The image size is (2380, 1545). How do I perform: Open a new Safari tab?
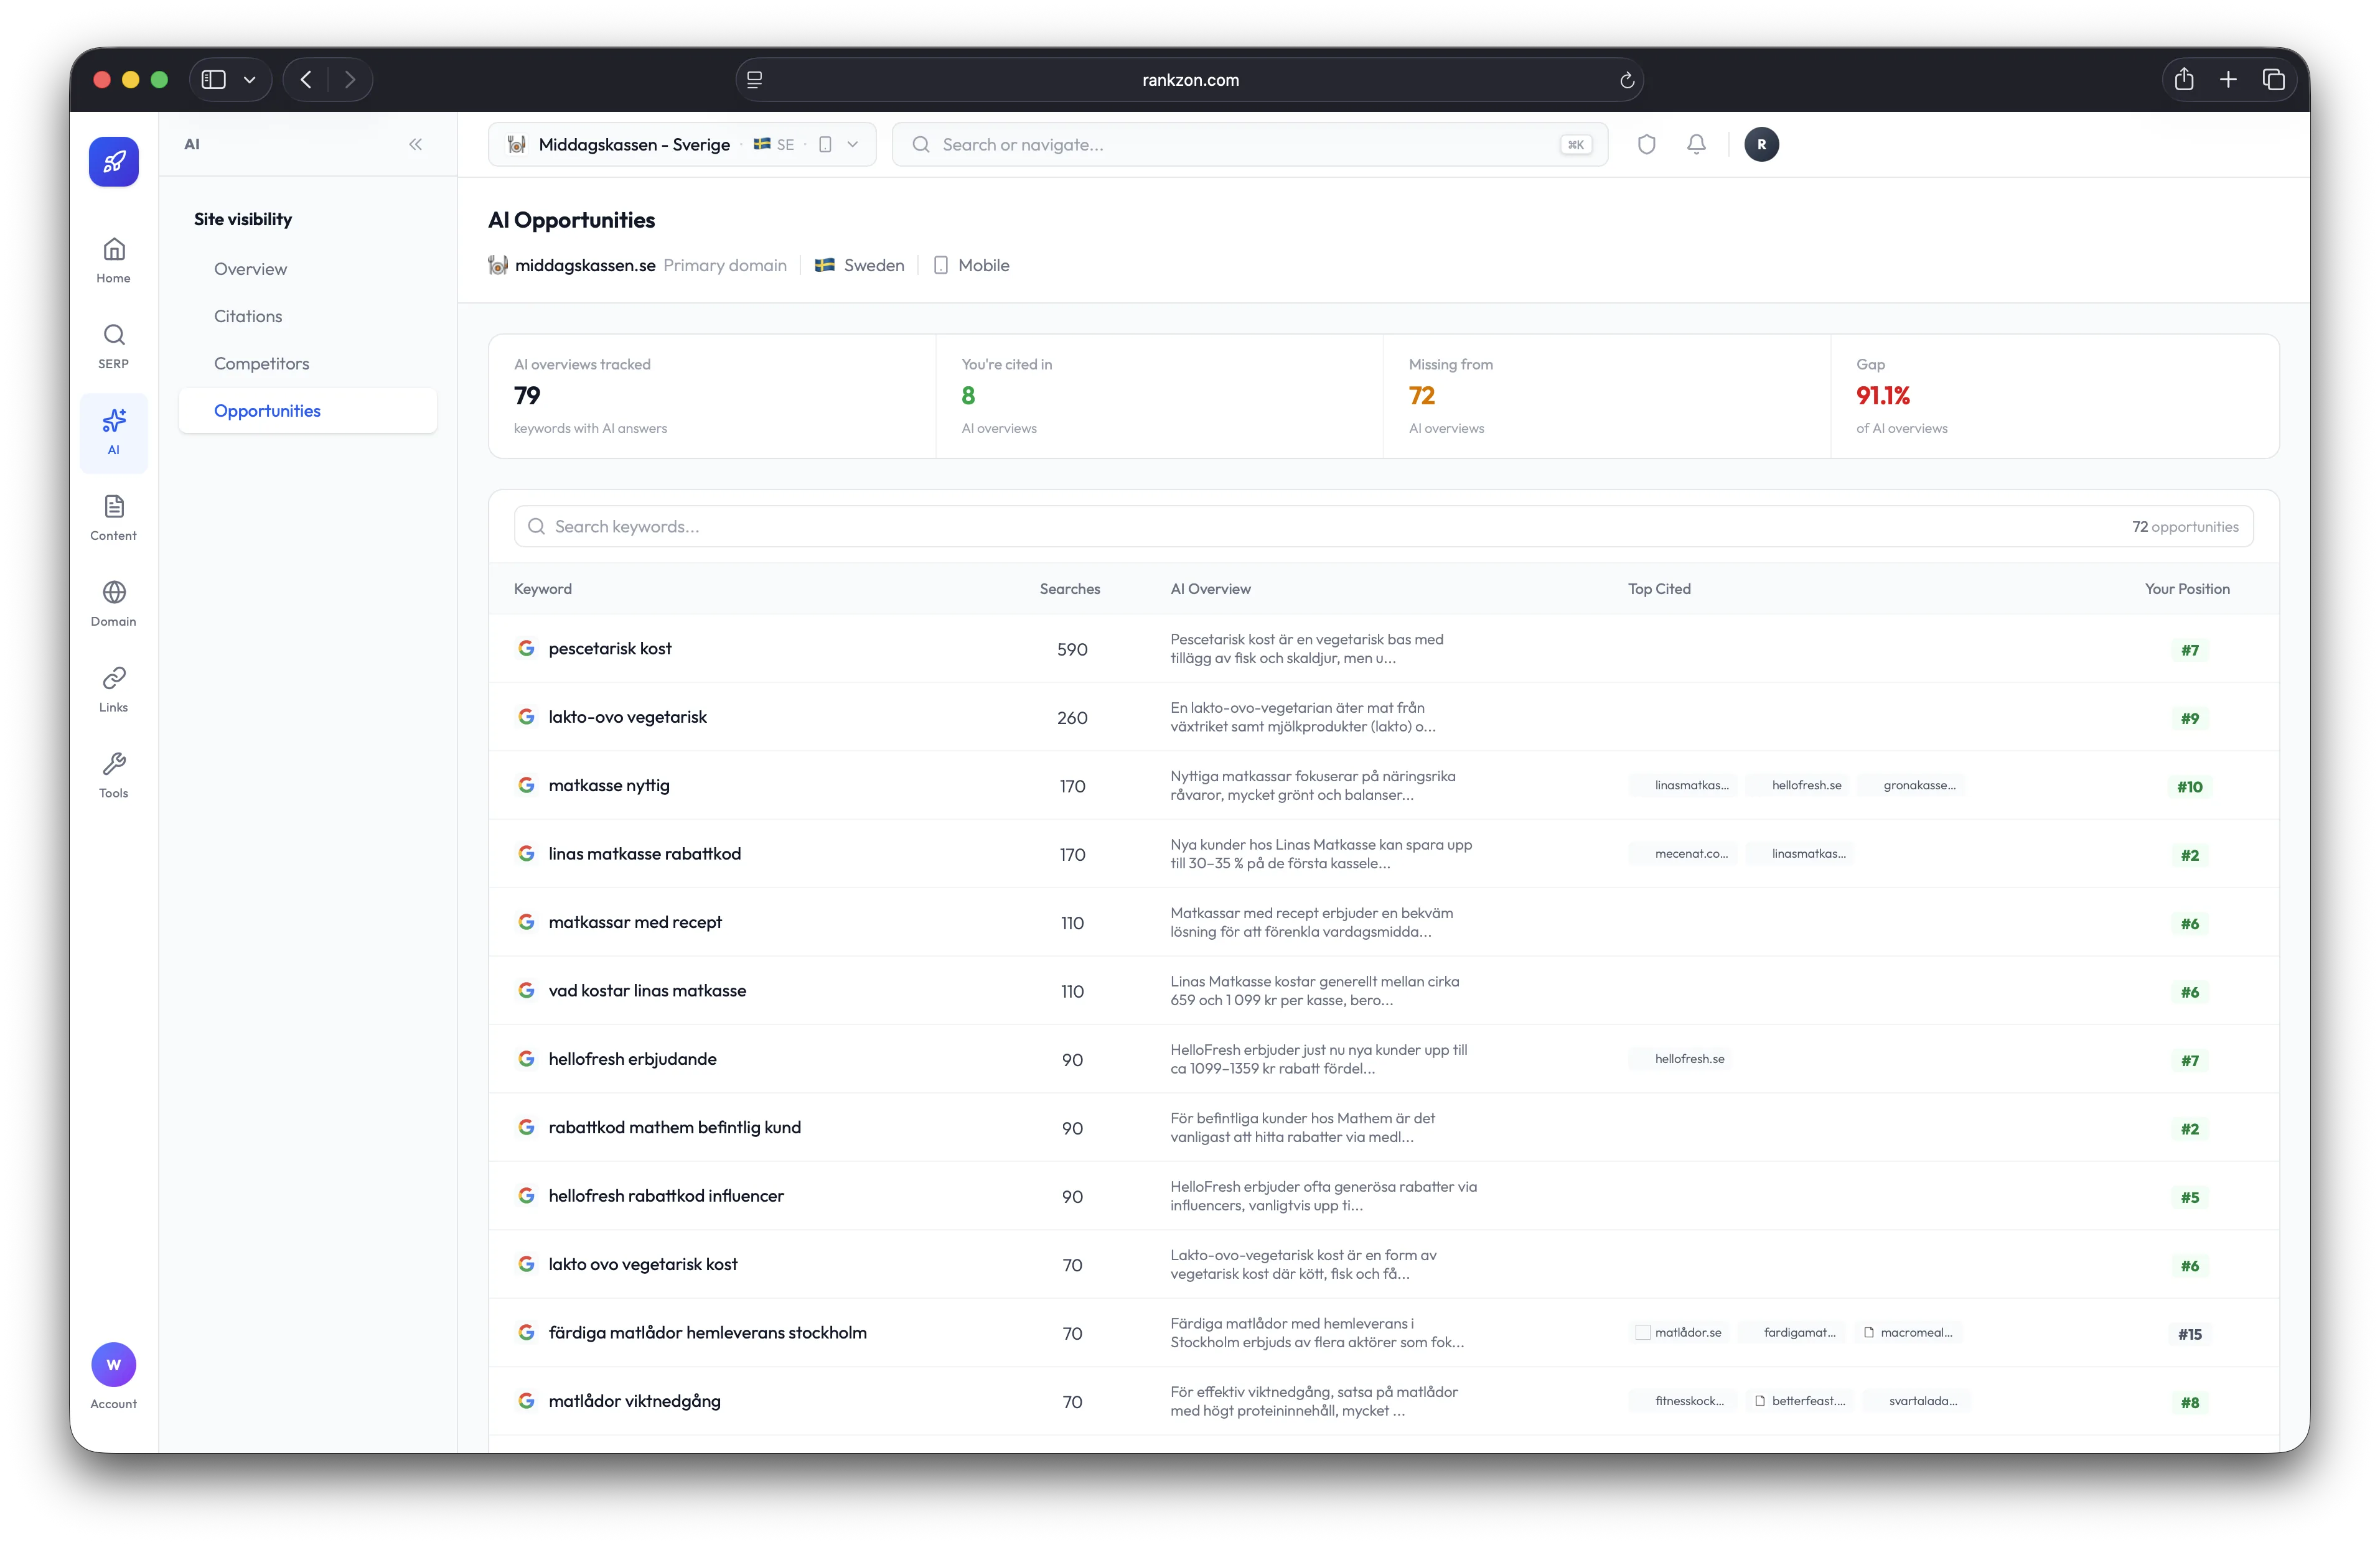2228,79
